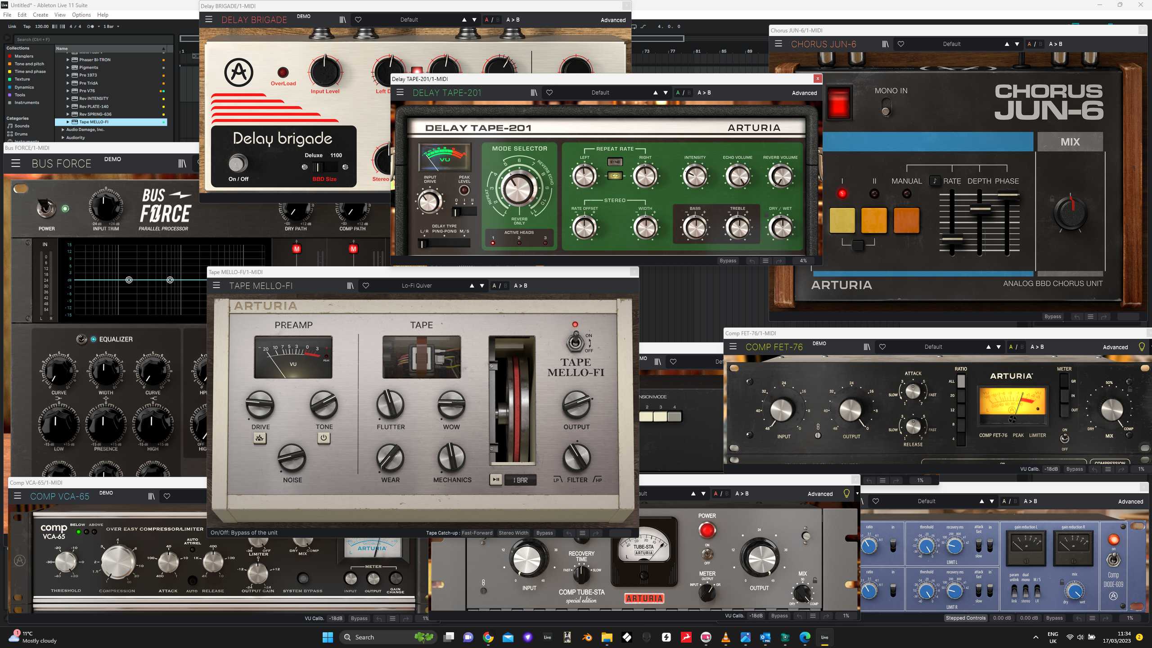Open the 1 Bar quantization dropdown in Ableton
Image resolution: width=1152 pixels, height=648 pixels.
tap(111, 26)
